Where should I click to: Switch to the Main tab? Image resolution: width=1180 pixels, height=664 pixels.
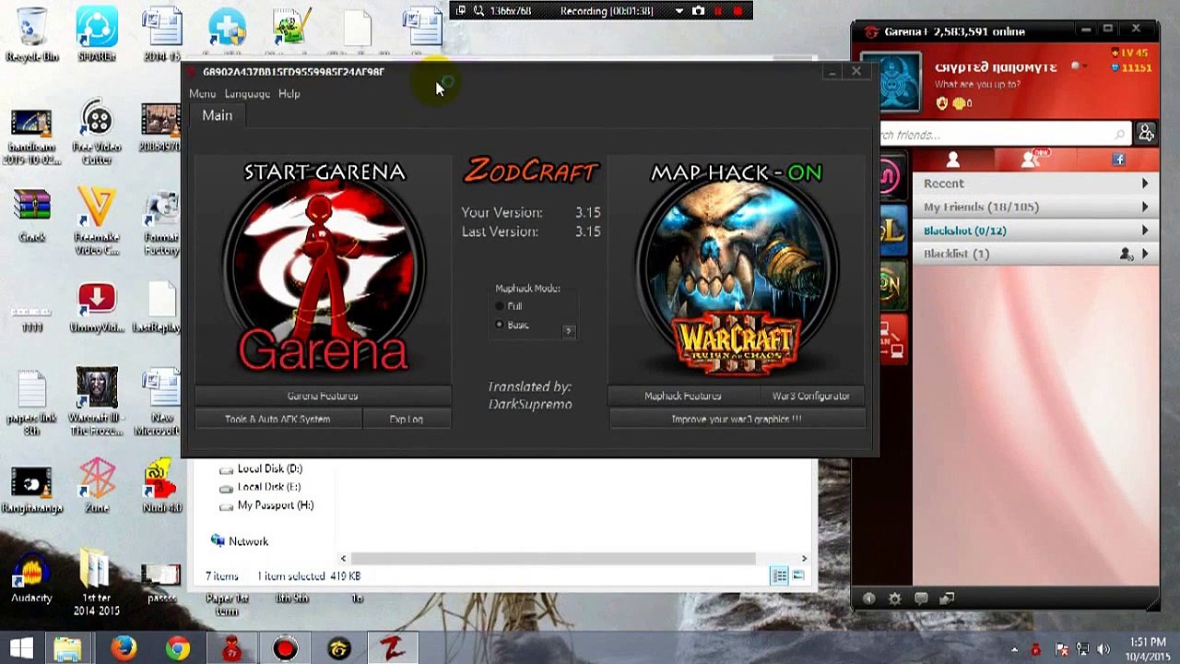[x=218, y=115]
